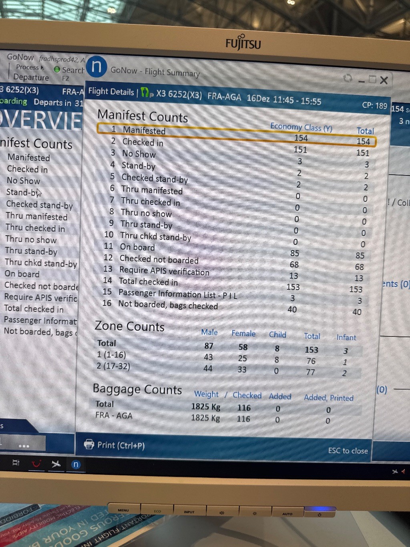Click Stand-by in left overview panel
Viewport: 410px width, 547px height.
tap(22, 192)
